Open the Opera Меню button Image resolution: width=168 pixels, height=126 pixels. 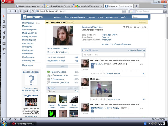[7, 1]
